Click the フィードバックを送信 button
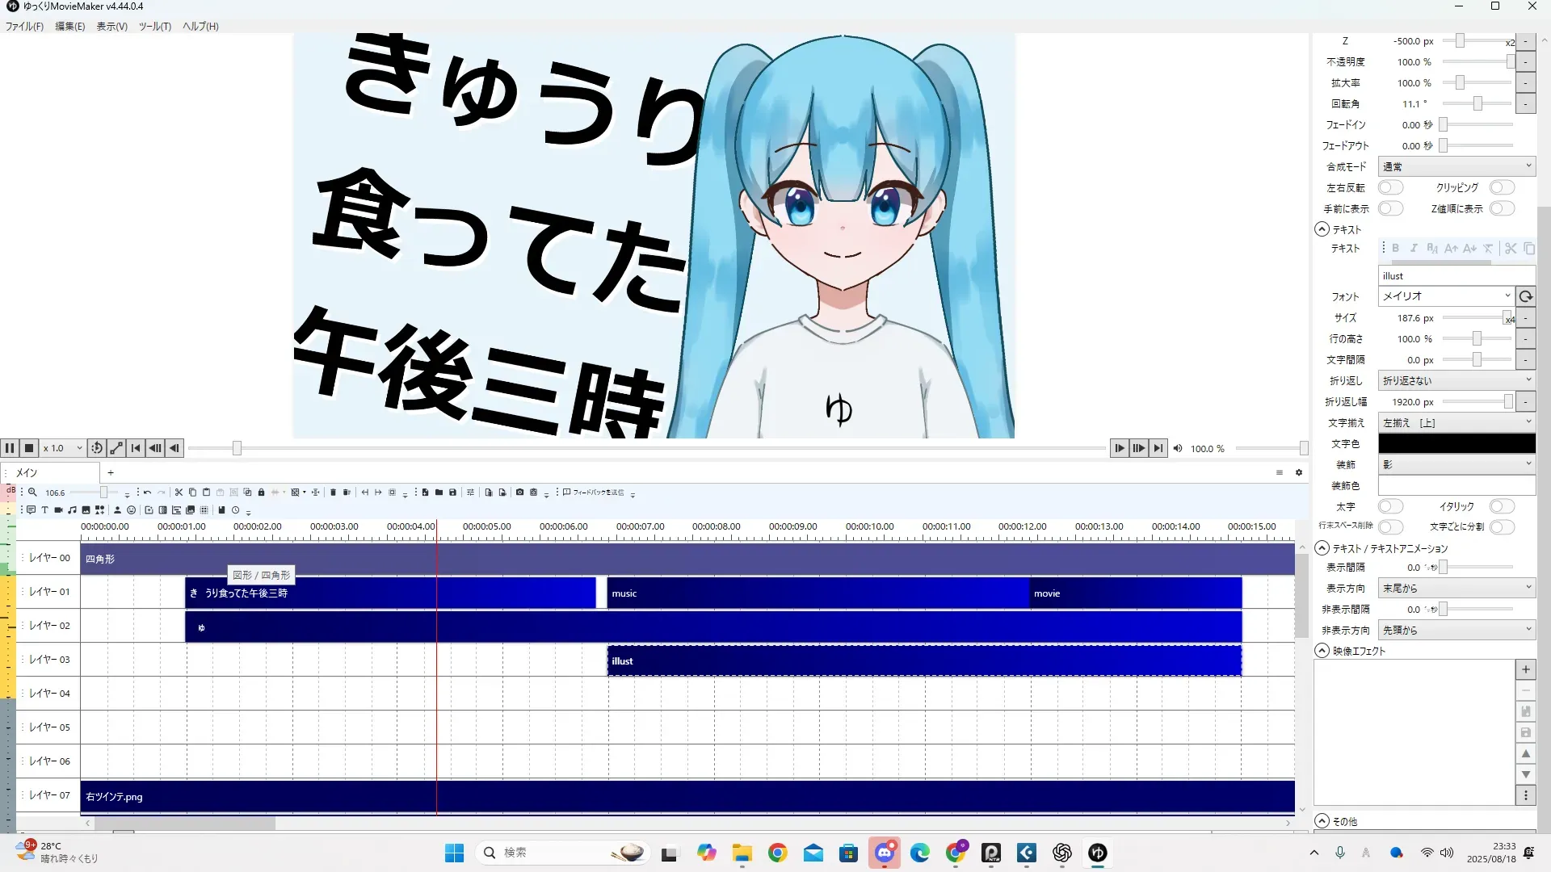This screenshot has height=872, width=1551. tap(594, 493)
